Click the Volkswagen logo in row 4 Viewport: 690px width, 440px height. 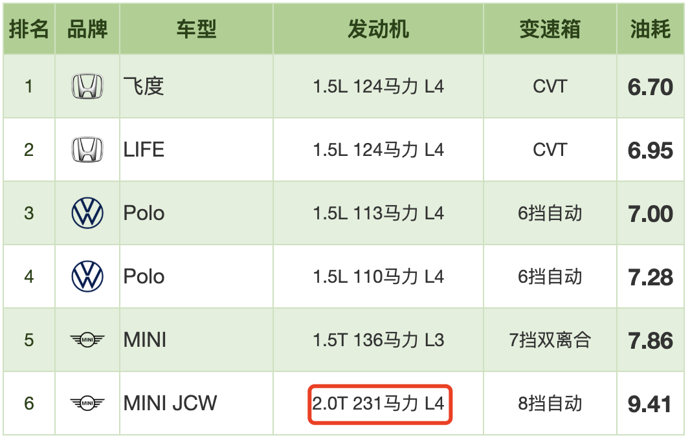click(87, 276)
